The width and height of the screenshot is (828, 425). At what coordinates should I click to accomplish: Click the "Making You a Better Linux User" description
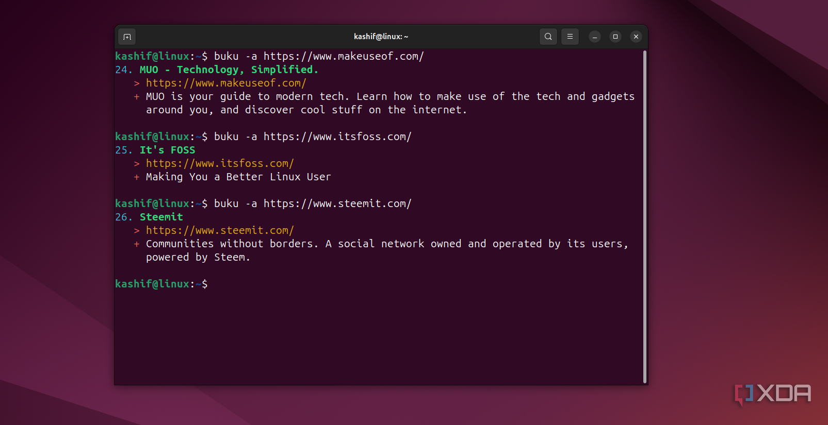pyautogui.click(x=238, y=177)
